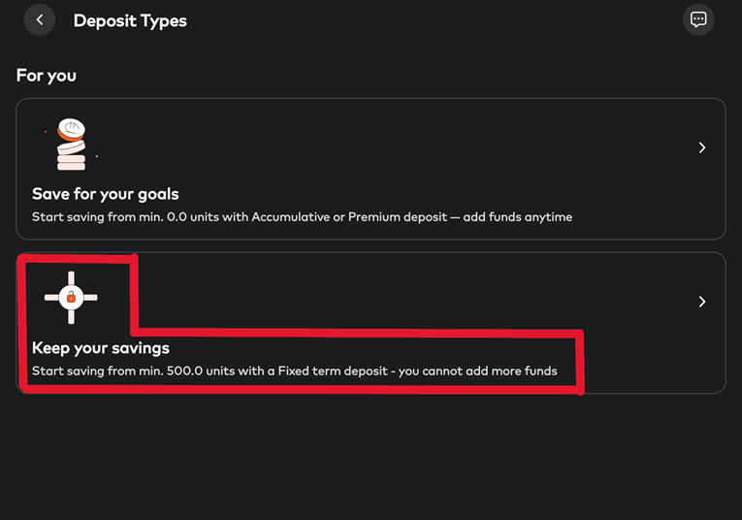Click the empty area below the deposit cards

pos(371,456)
